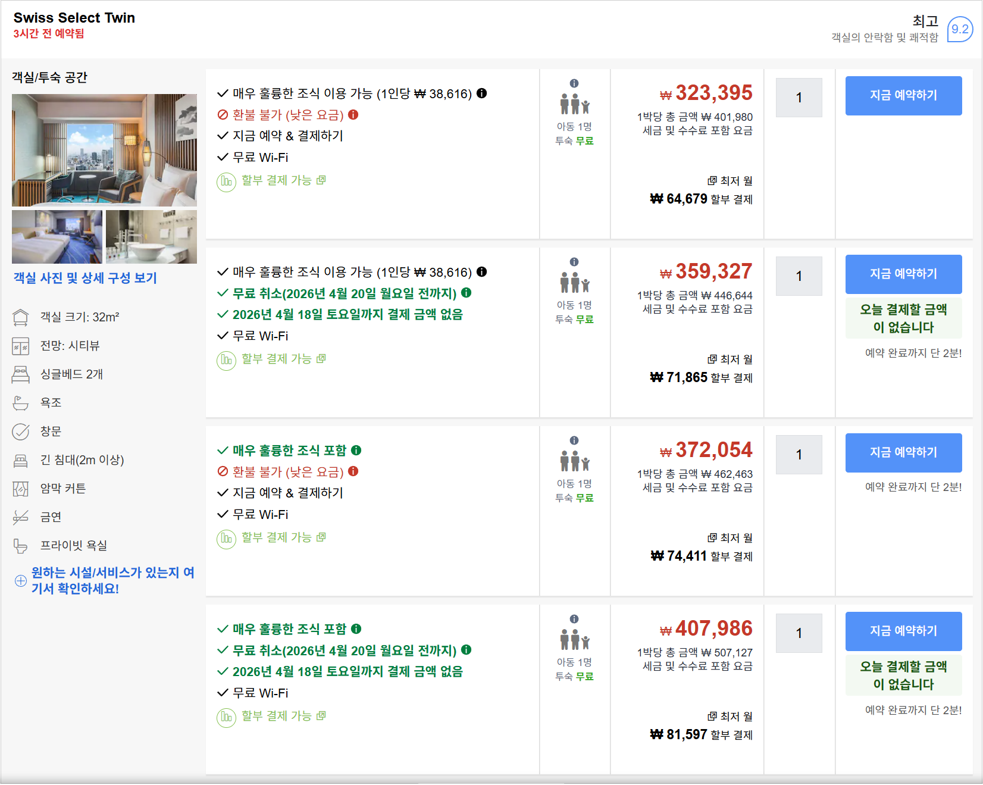This screenshot has width=983, height=785.
Task: Click info icon next to breakfast option in ₩323,395 row
Action: coord(482,93)
